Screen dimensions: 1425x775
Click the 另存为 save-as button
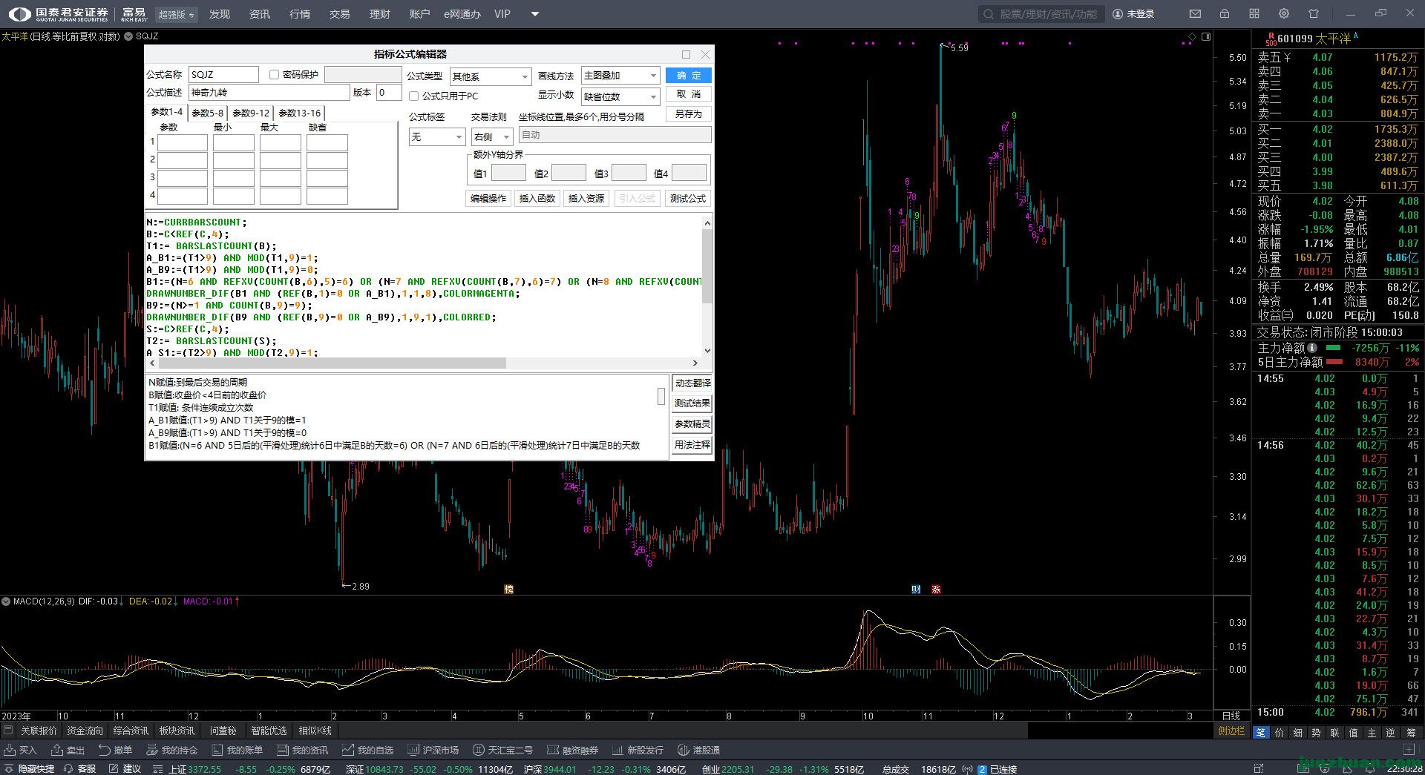(689, 114)
